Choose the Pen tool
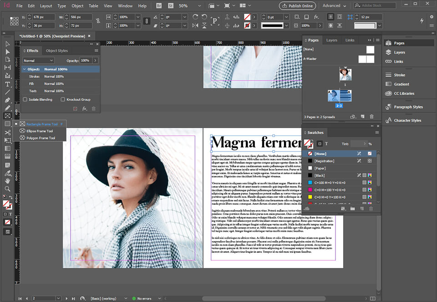 click(7, 100)
